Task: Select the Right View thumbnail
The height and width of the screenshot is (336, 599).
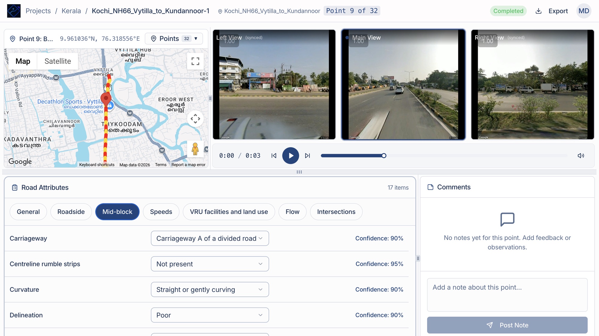Action: point(533,84)
